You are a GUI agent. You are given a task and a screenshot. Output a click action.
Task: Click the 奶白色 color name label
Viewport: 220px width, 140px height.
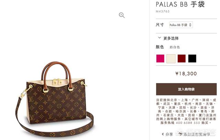pos(175,47)
